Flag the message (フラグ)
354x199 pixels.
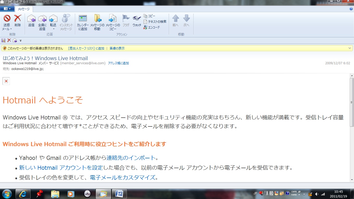pos(126,20)
